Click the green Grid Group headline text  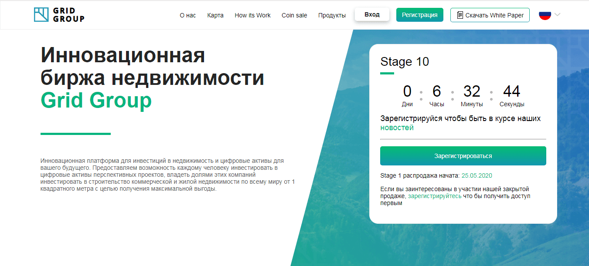[x=96, y=101]
